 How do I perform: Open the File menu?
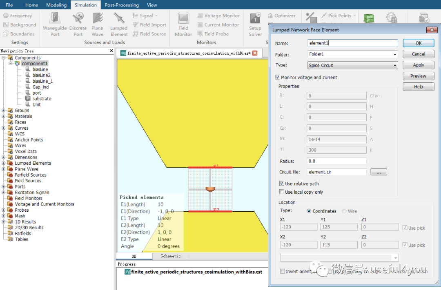click(x=9, y=5)
